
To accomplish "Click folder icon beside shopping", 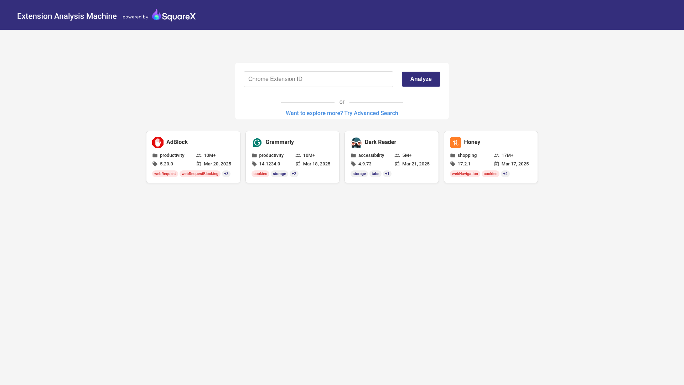I will coord(453,155).
